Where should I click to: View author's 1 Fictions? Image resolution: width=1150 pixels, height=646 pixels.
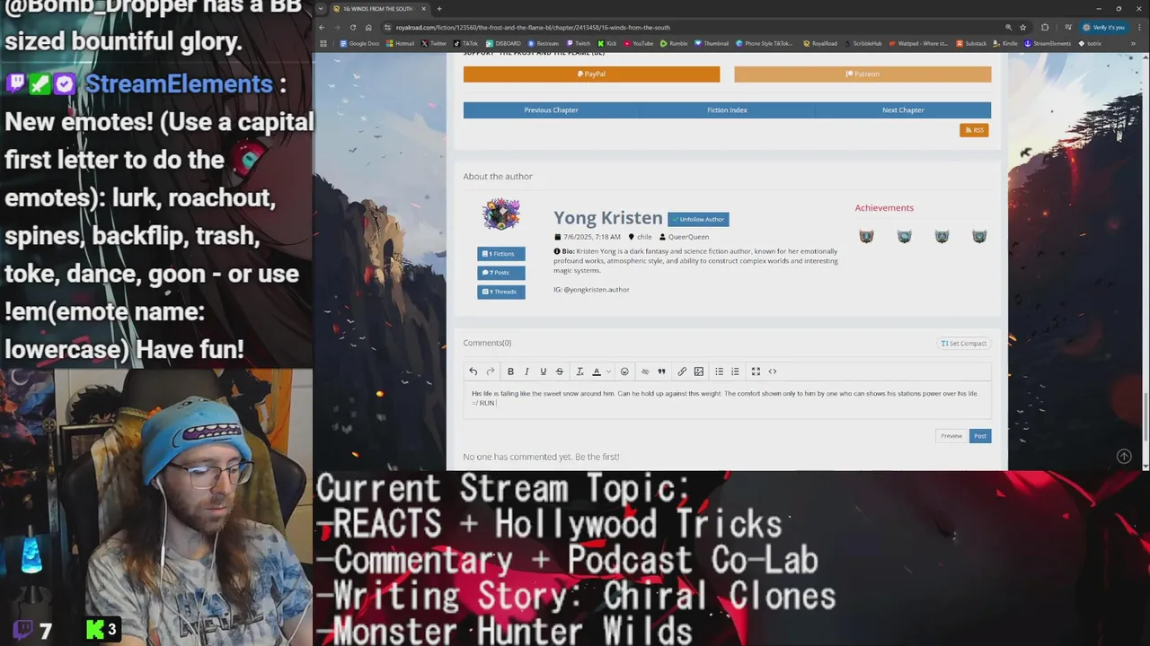500,254
